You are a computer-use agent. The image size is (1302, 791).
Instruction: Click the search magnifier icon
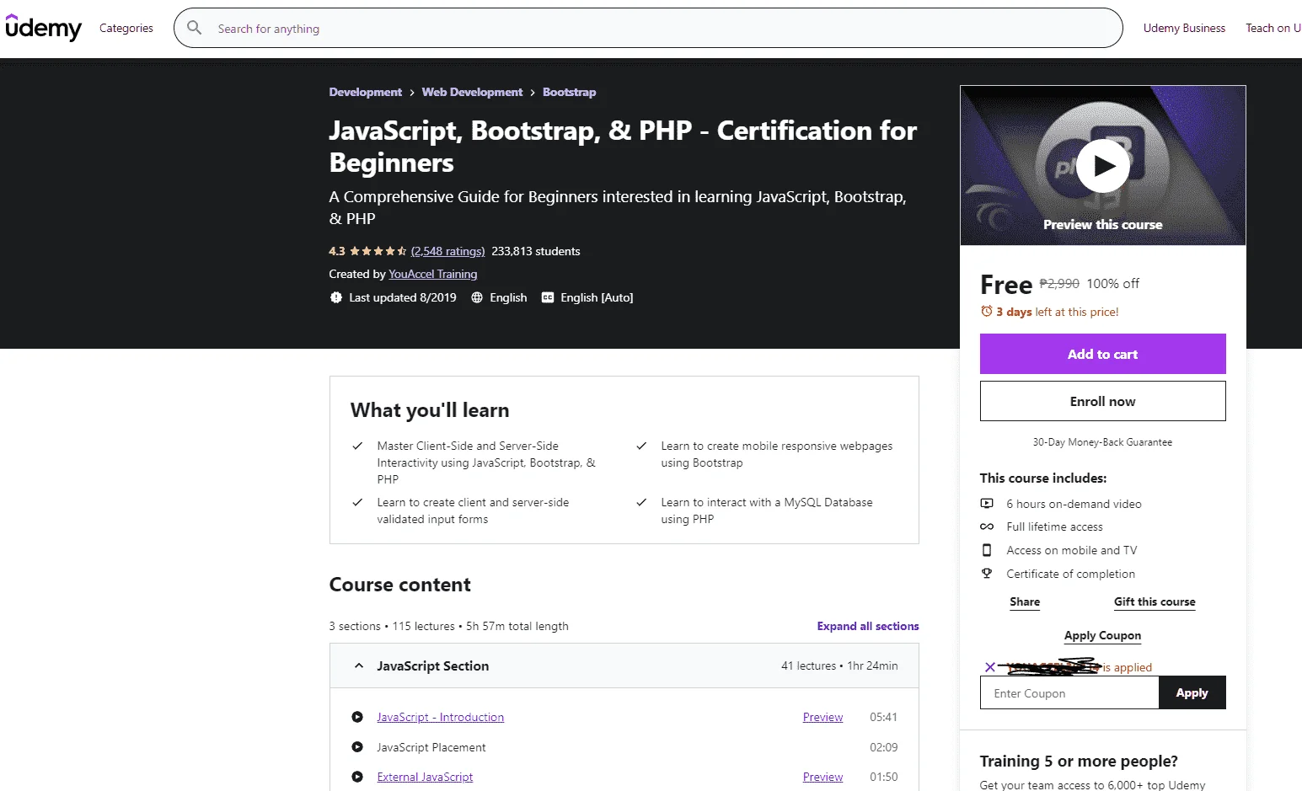click(x=194, y=28)
